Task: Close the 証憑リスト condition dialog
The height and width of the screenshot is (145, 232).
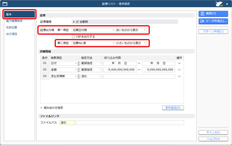Action: pyautogui.click(x=227, y=4)
